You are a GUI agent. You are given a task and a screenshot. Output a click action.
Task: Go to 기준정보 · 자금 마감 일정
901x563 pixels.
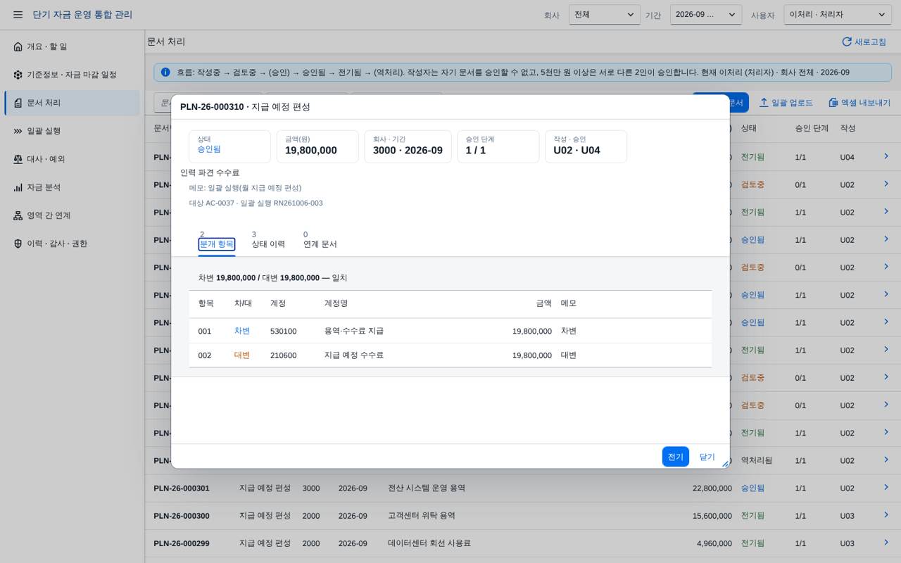72,75
